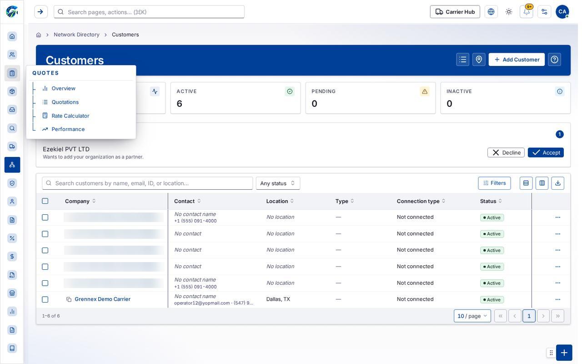Check the first customer row checkbox
The image size is (582, 364).
point(45,217)
